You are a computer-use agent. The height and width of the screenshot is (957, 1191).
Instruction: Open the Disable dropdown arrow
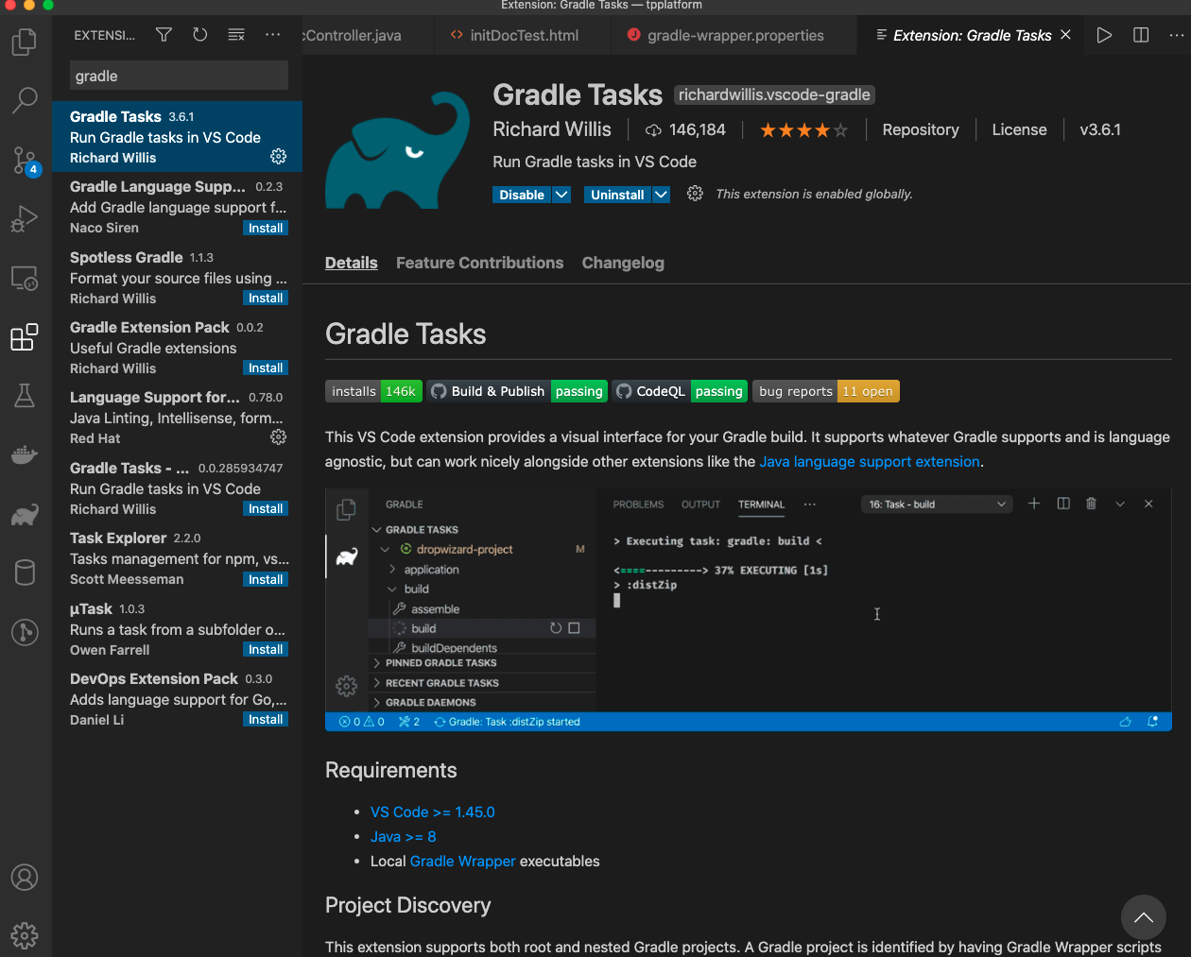pyautogui.click(x=561, y=194)
